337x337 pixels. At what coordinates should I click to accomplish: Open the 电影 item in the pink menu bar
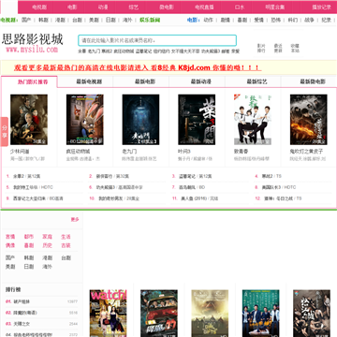(x=72, y=7)
